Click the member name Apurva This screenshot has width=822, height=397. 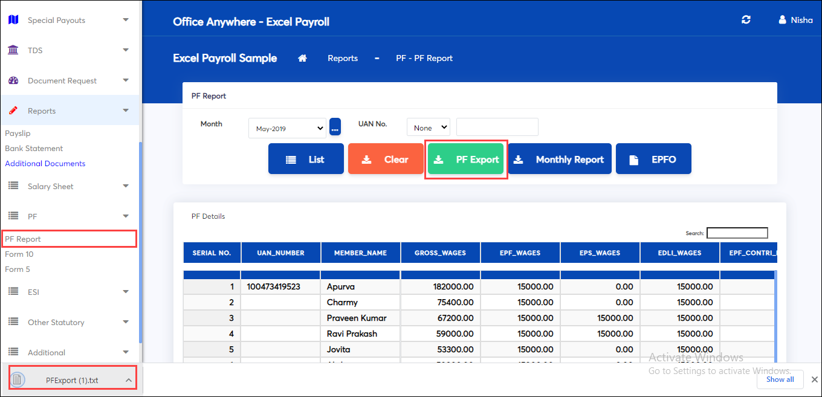point(341,286)
